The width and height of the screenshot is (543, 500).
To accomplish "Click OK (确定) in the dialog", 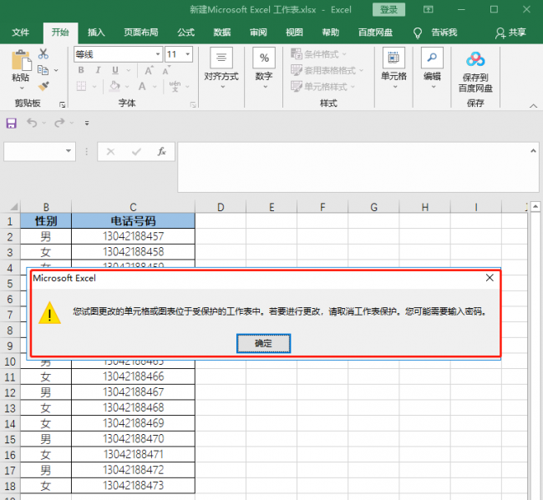I will coord(263,343).
